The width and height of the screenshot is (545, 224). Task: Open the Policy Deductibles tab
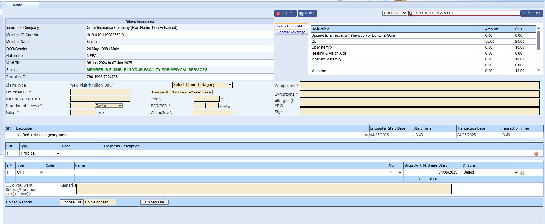(291, 26)
